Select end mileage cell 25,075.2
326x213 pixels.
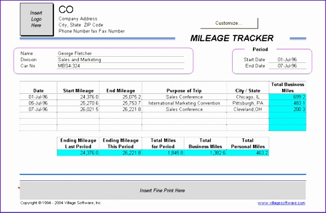tap(121, 97)
